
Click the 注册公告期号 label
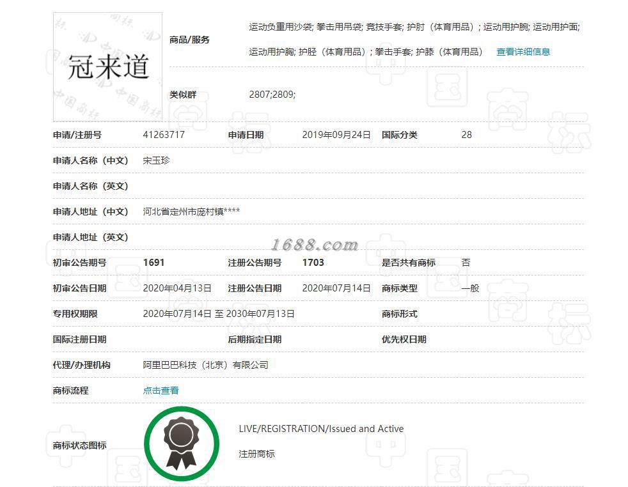pyautogui.click(x=255, y=263)
